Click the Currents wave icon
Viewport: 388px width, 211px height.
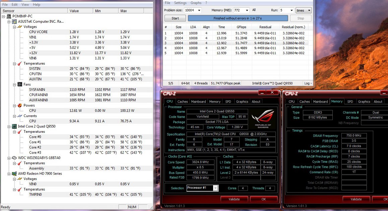(20, 116)
